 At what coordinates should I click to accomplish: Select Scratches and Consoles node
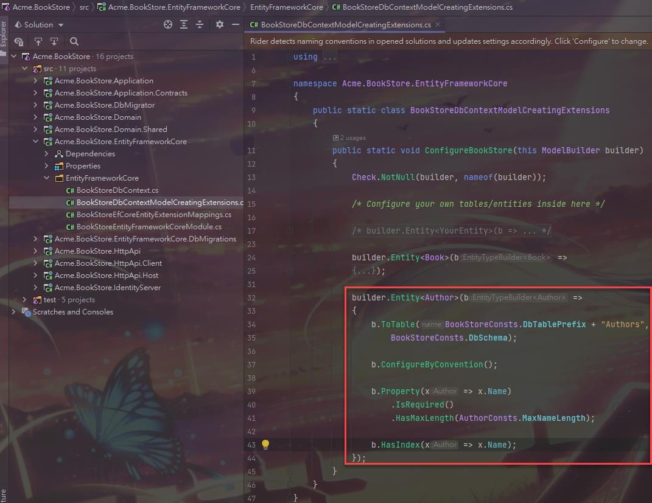click(72, 312)
